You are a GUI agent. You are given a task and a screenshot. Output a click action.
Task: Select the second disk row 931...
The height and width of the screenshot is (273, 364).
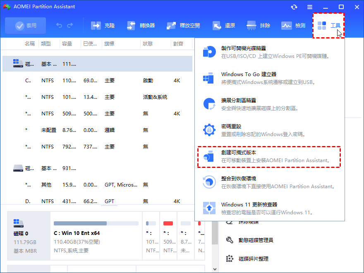tap(97, 168)
